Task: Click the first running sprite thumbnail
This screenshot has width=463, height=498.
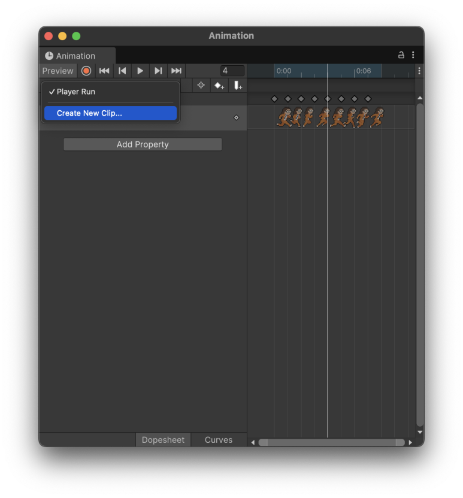Action: pyautogui.click(x=284, y=117)
